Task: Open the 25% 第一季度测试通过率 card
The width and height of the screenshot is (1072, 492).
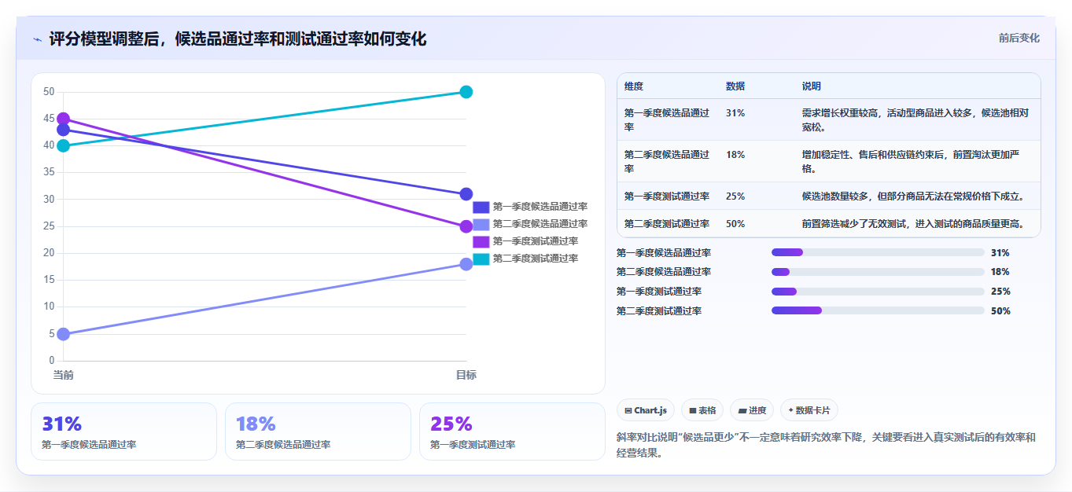Action: (x=512, y=431)
